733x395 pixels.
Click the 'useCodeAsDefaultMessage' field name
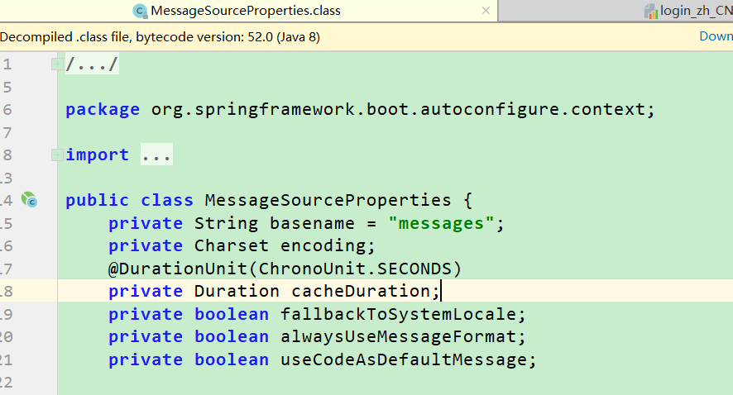pyautogui.click(x=404, y=359)
